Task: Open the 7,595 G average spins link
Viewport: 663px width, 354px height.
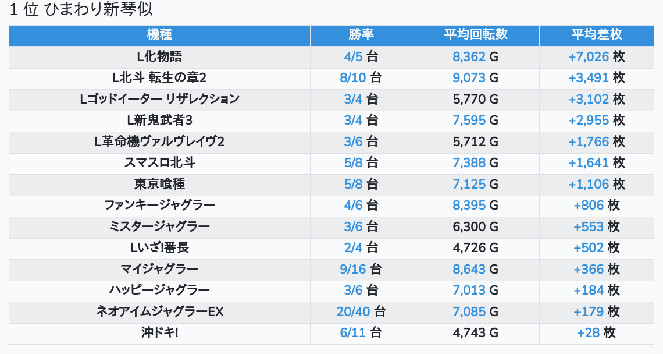Action: click(x=469, y=121)
